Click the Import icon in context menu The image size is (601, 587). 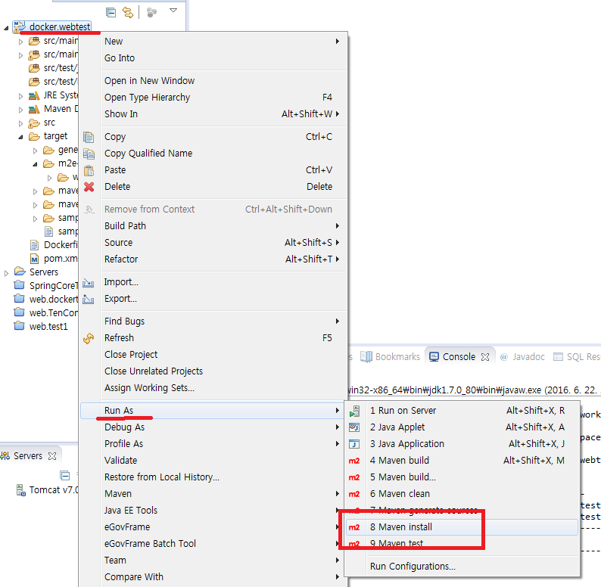(89, 282)
